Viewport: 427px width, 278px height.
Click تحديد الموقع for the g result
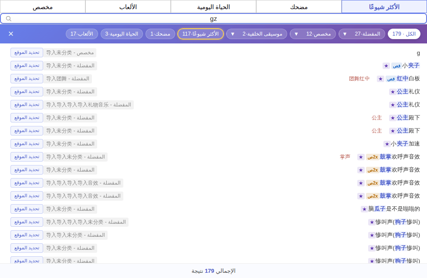27,53
